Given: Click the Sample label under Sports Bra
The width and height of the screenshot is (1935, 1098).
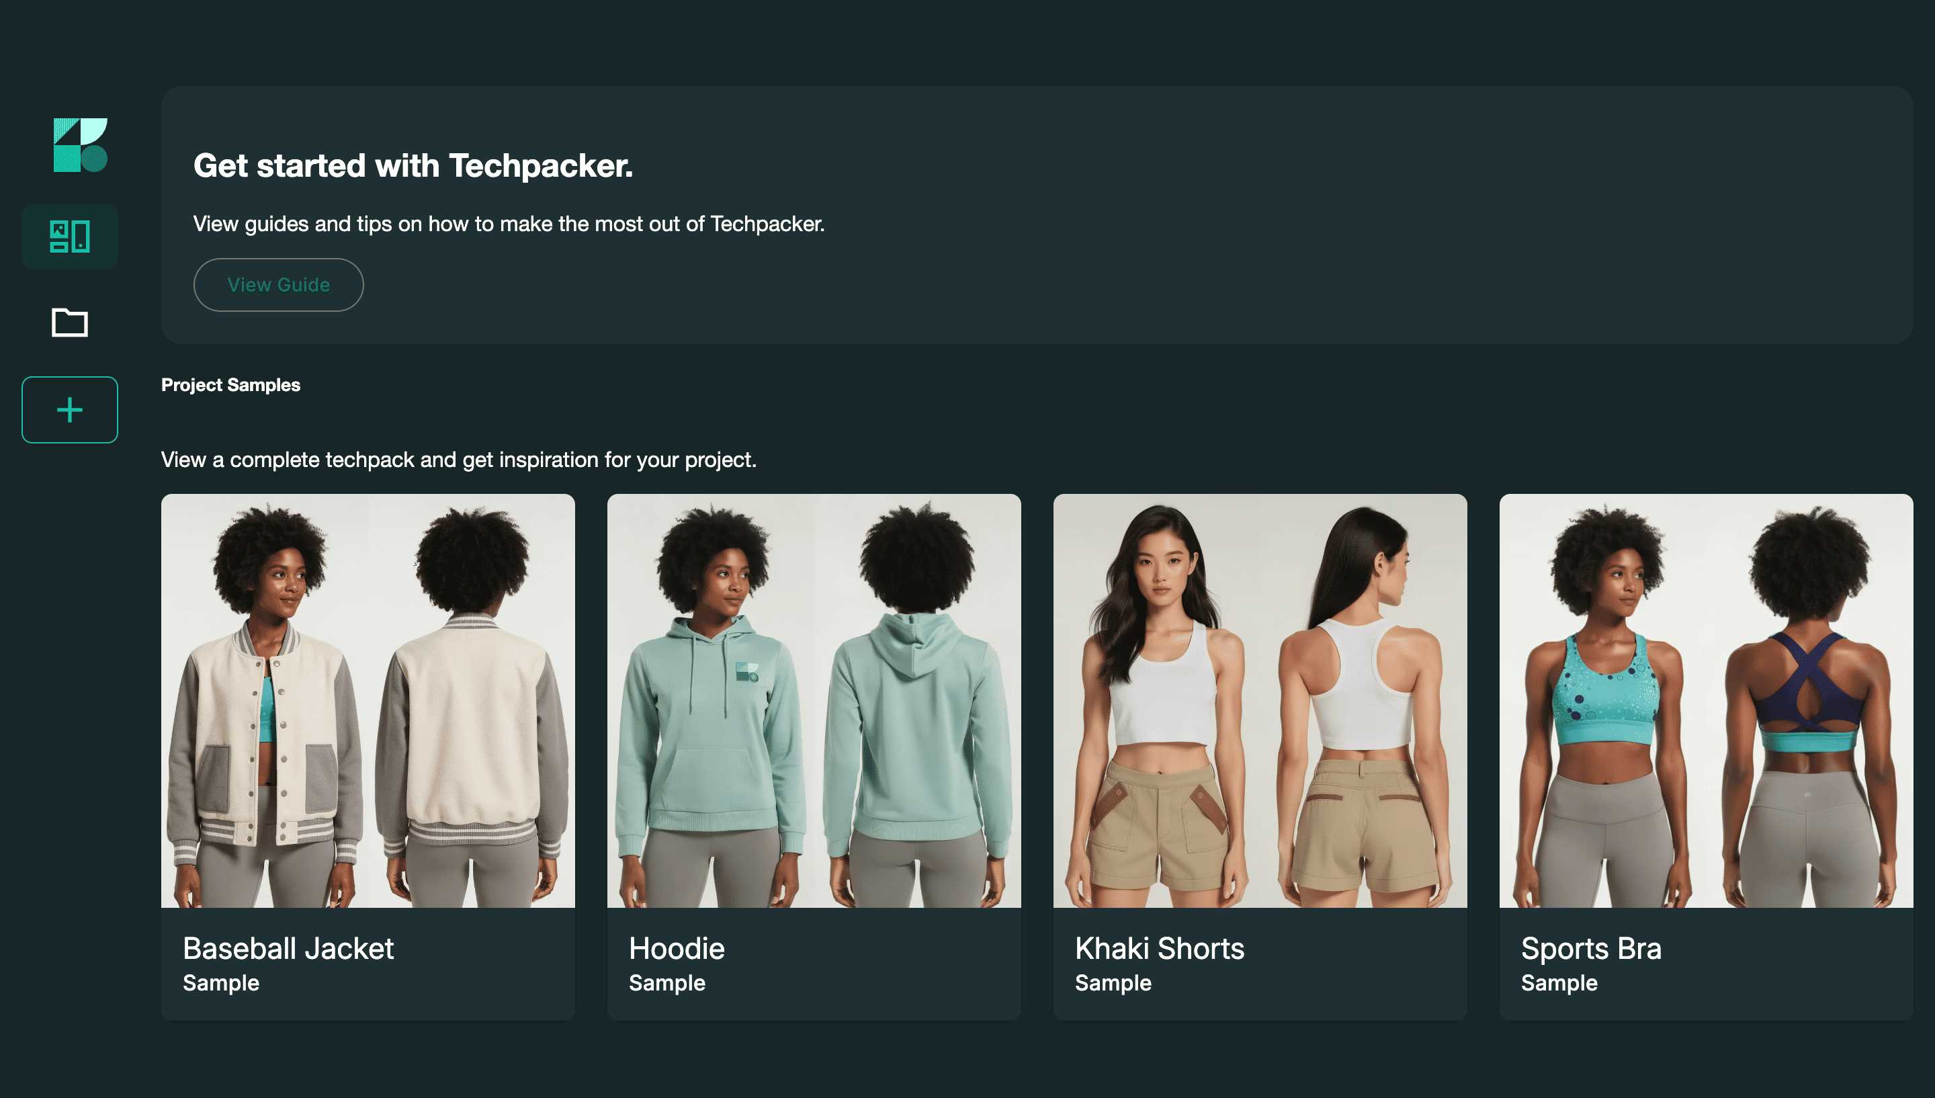Looking at the screenshot, I should (1559, 982).
